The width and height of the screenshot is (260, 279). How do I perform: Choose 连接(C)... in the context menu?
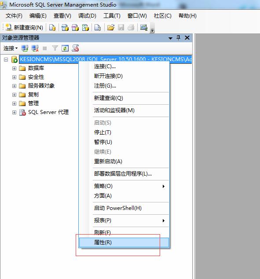click(x=124, y=66)
